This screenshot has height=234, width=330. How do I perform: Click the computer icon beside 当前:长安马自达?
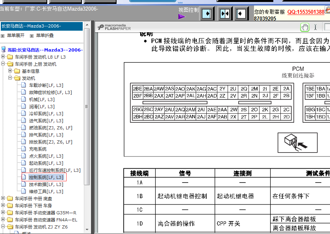pyautogui.click(x=4, y=50)
